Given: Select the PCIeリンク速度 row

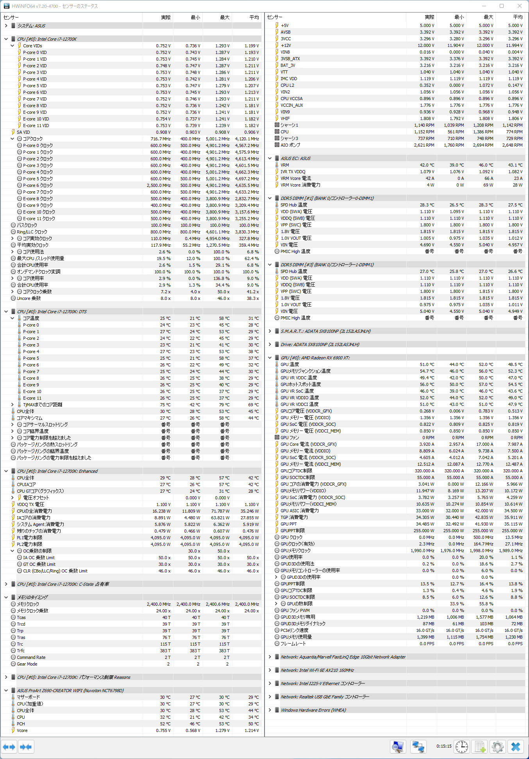Looking at the screenshot, I should tap(395, 630).
